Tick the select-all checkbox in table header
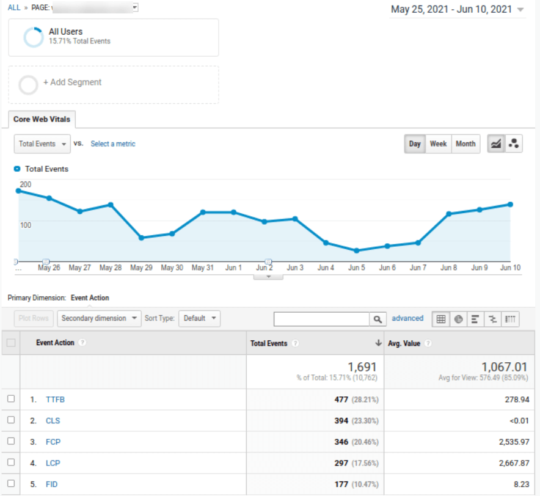This screenshot has height=496, width=540. 10,343
